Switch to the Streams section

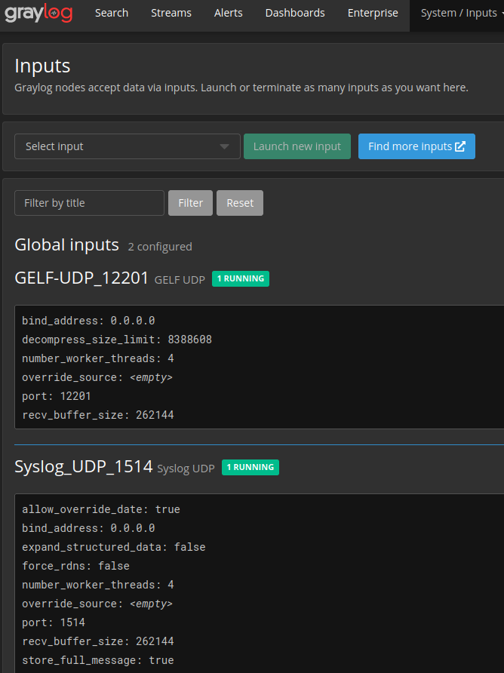pyautogui.click(x=171, y=13)
